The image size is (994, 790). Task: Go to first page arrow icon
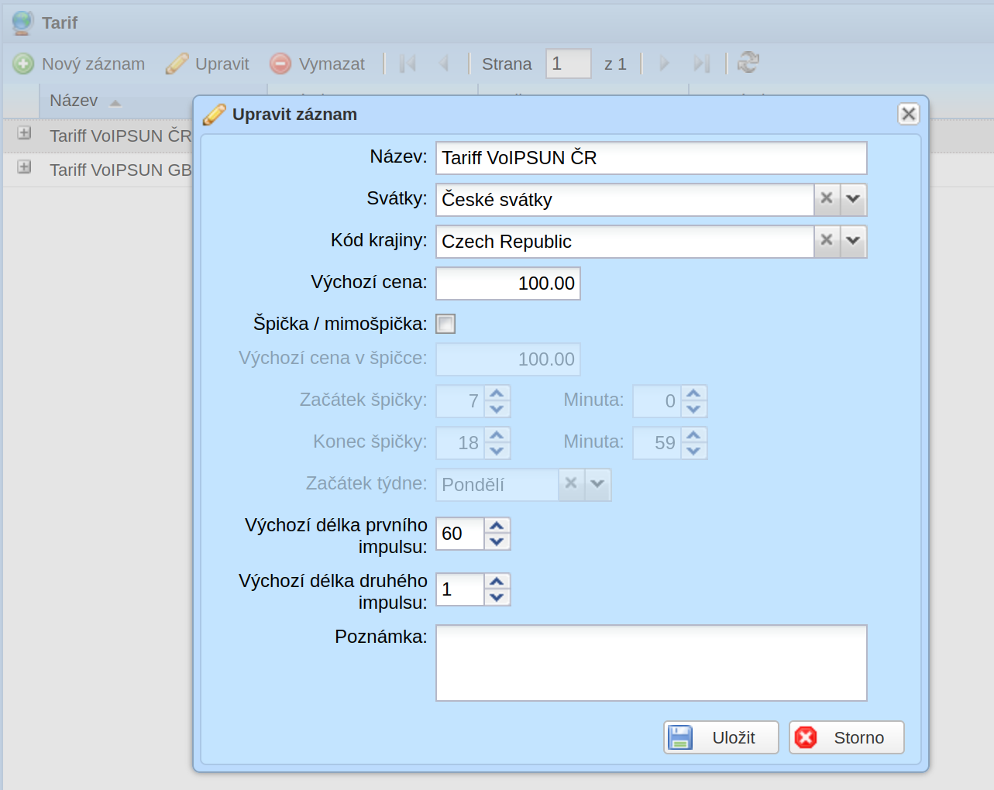tap(408, 64)
